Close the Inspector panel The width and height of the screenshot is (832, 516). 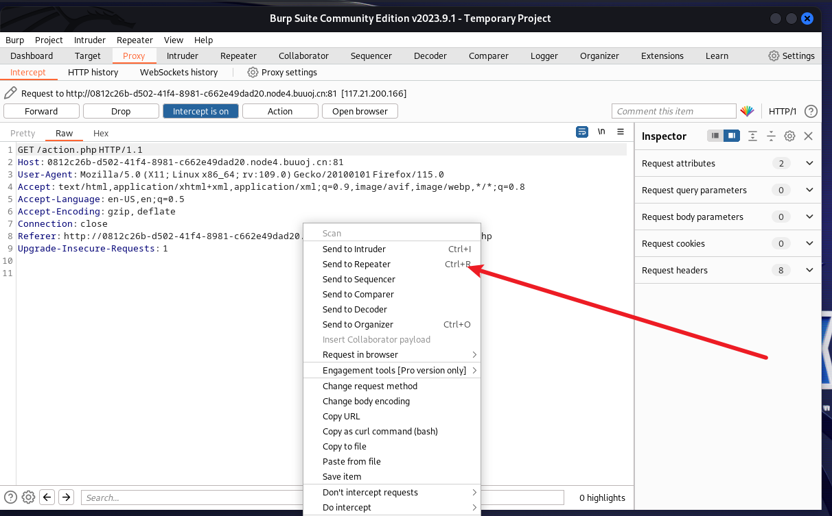808,136
